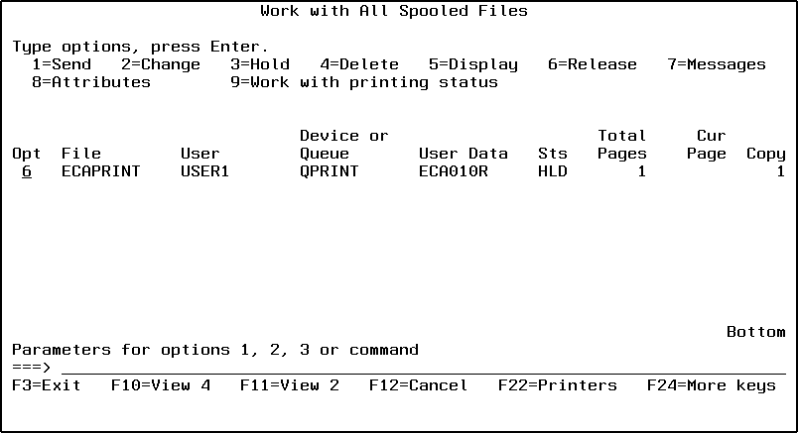Screen dimensions: 798x433
Task: Select the QPRINT queue value
Action: click(329, 171)
